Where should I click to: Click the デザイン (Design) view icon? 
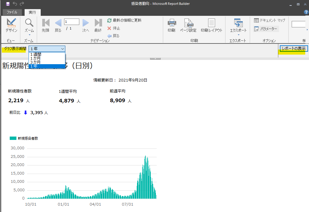pos(11,25)
